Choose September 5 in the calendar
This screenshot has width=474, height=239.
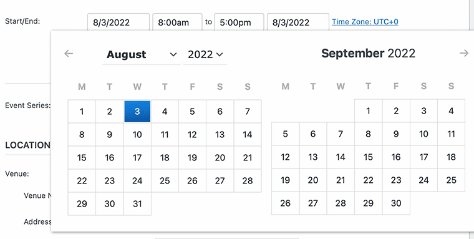click(x=286, y=134)
